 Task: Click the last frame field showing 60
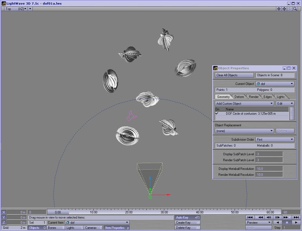291,212
